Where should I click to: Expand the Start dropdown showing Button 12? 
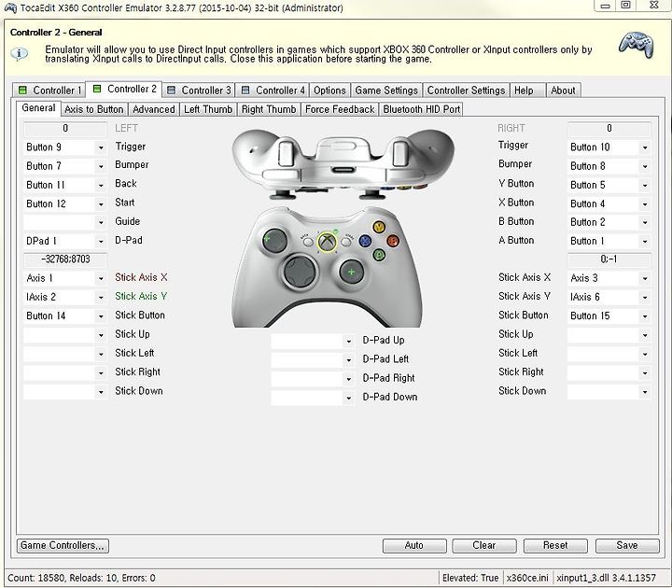click(x=64, y=204)
